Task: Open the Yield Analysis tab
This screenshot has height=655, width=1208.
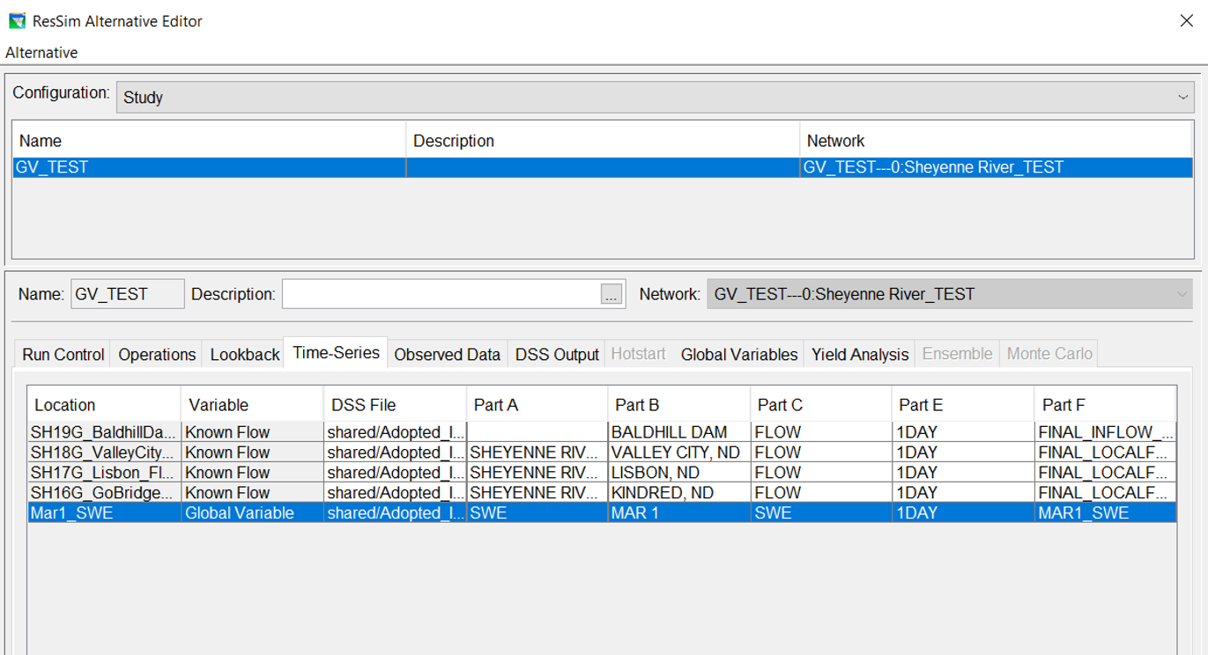Action: 859,355
